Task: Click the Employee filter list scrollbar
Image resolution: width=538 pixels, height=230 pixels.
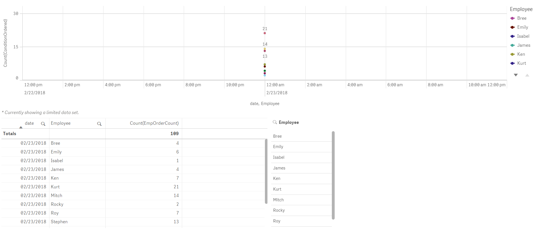Action: click(333, 175)
